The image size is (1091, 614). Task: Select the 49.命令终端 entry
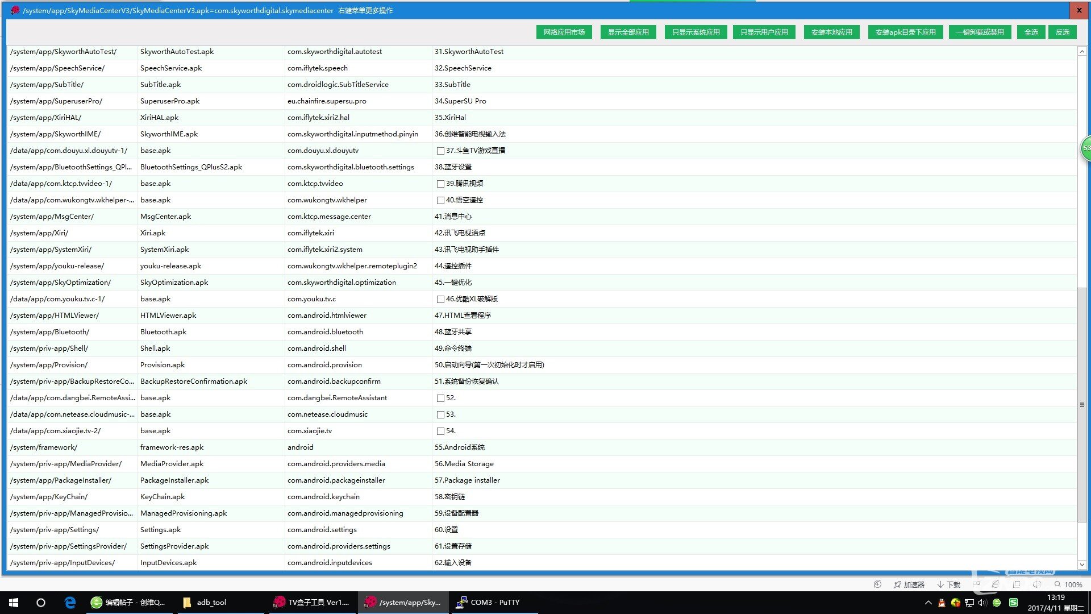pos(453,349)
